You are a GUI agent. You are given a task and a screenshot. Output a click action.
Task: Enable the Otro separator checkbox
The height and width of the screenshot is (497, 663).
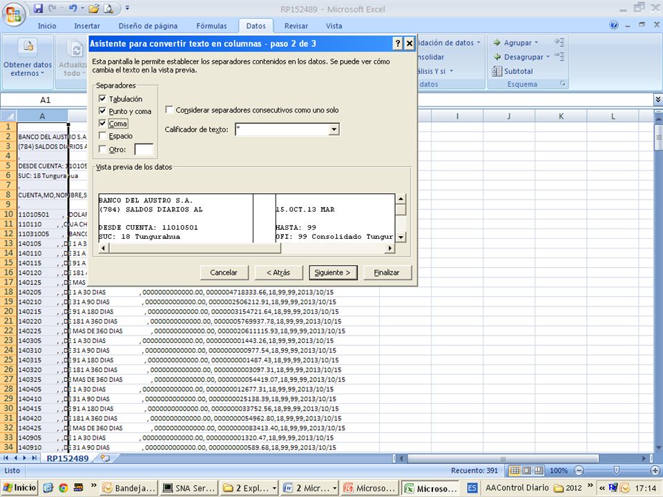point(102,149)
